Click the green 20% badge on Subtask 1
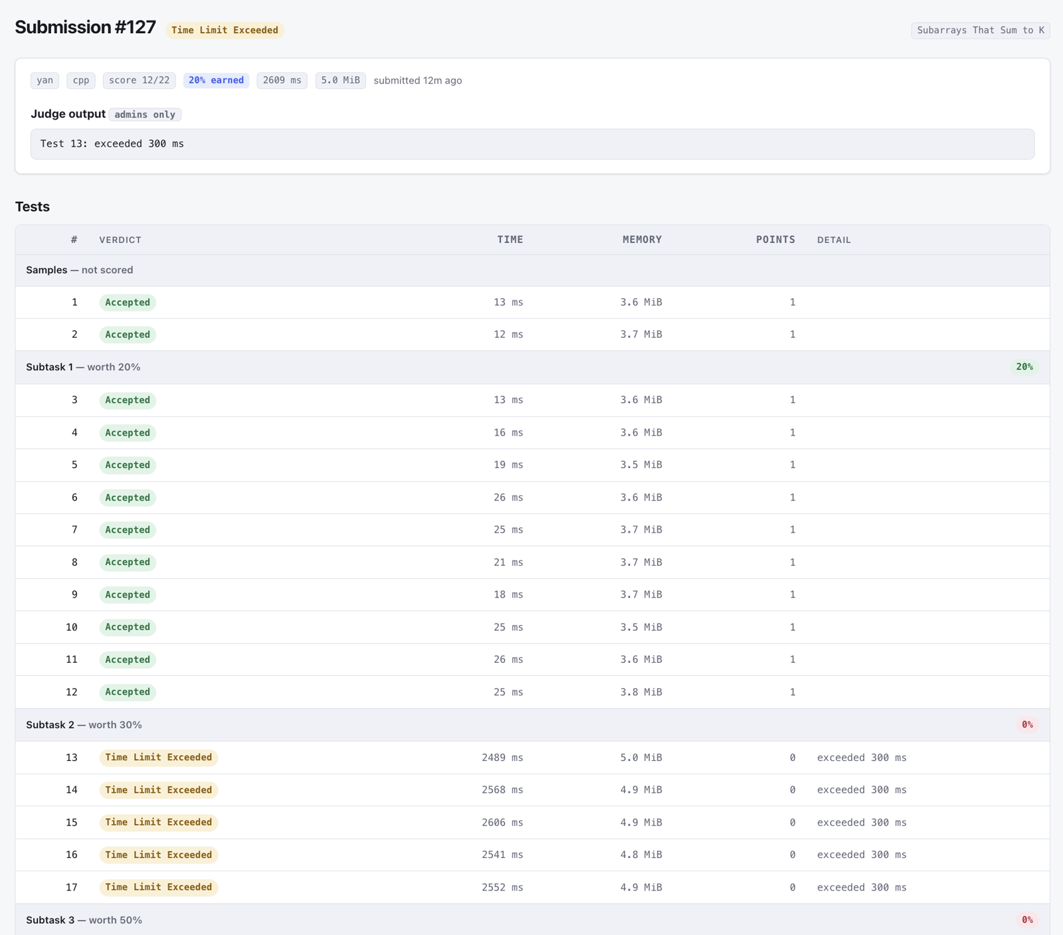Screen dimensions: 1063x935 (1024, 367)
